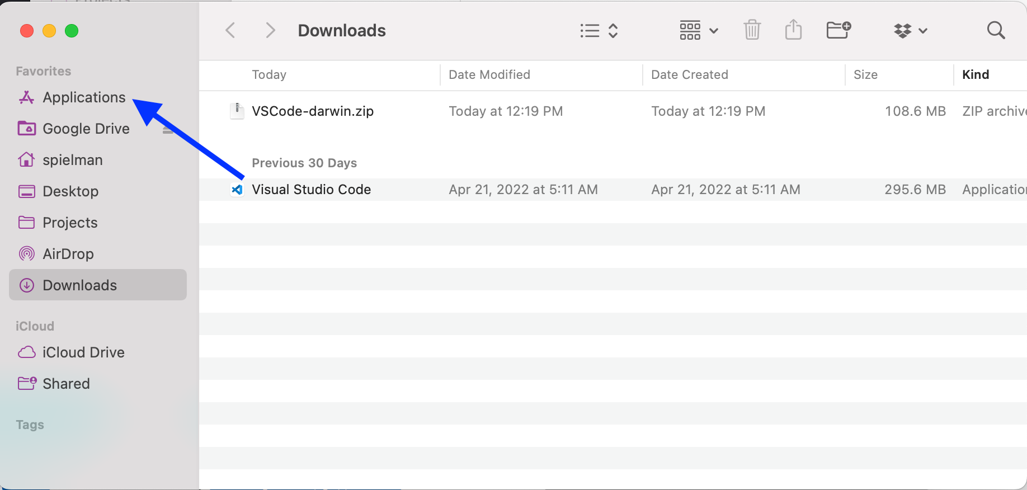
Task: Create a new folder via toolbar icon
Action: click(x=838, y=30)
